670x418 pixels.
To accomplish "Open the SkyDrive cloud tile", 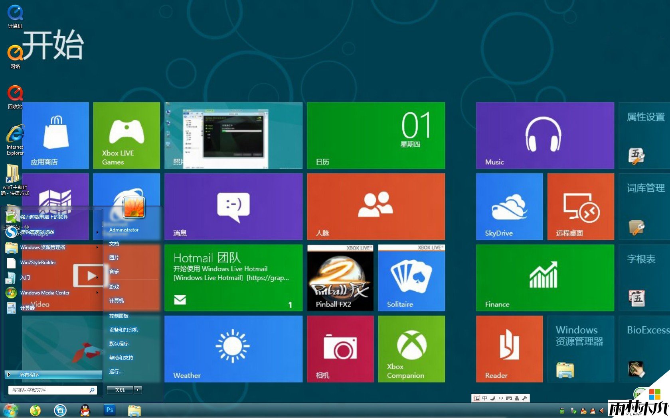I will coord(509,206).
